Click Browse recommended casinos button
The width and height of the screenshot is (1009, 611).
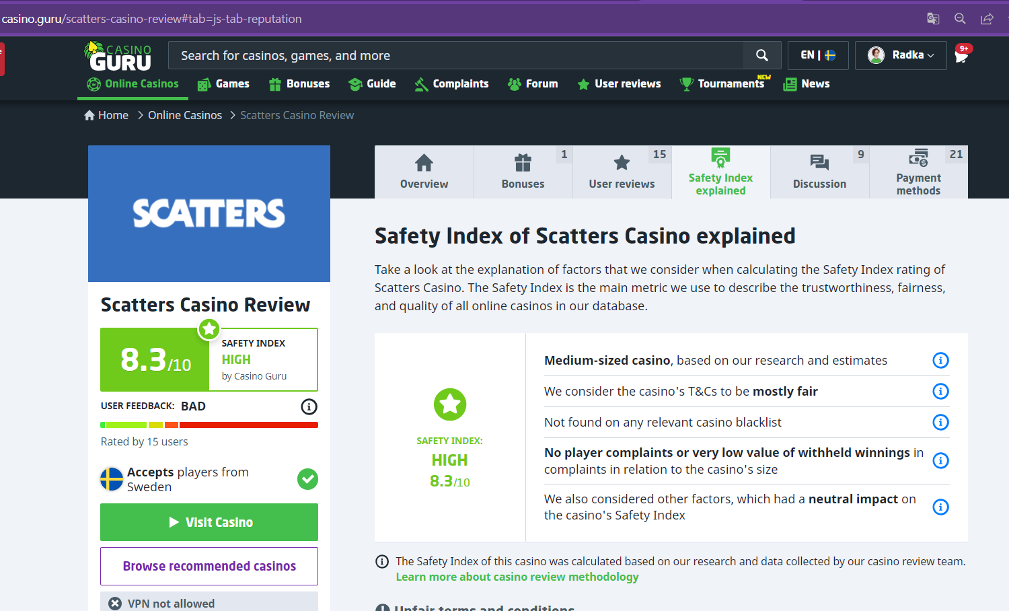point(209,566)
